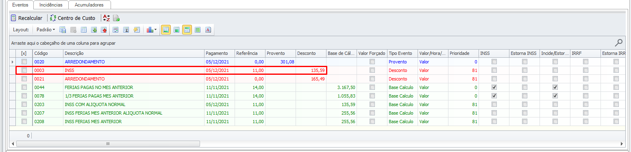Check the selection box for row 0044

(x=24, y=87)
